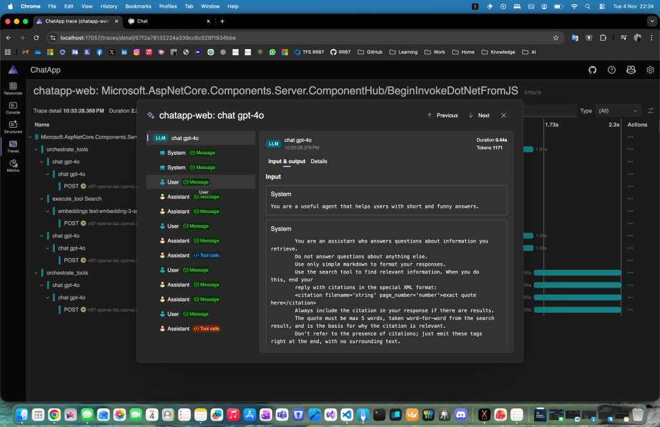Screen dimensions: 660x427
Task: Go to Structured logs in the sidebar
Action: 13,126
